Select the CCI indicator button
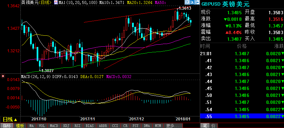Viewport: 284px width, 128px height. (115, 126)
